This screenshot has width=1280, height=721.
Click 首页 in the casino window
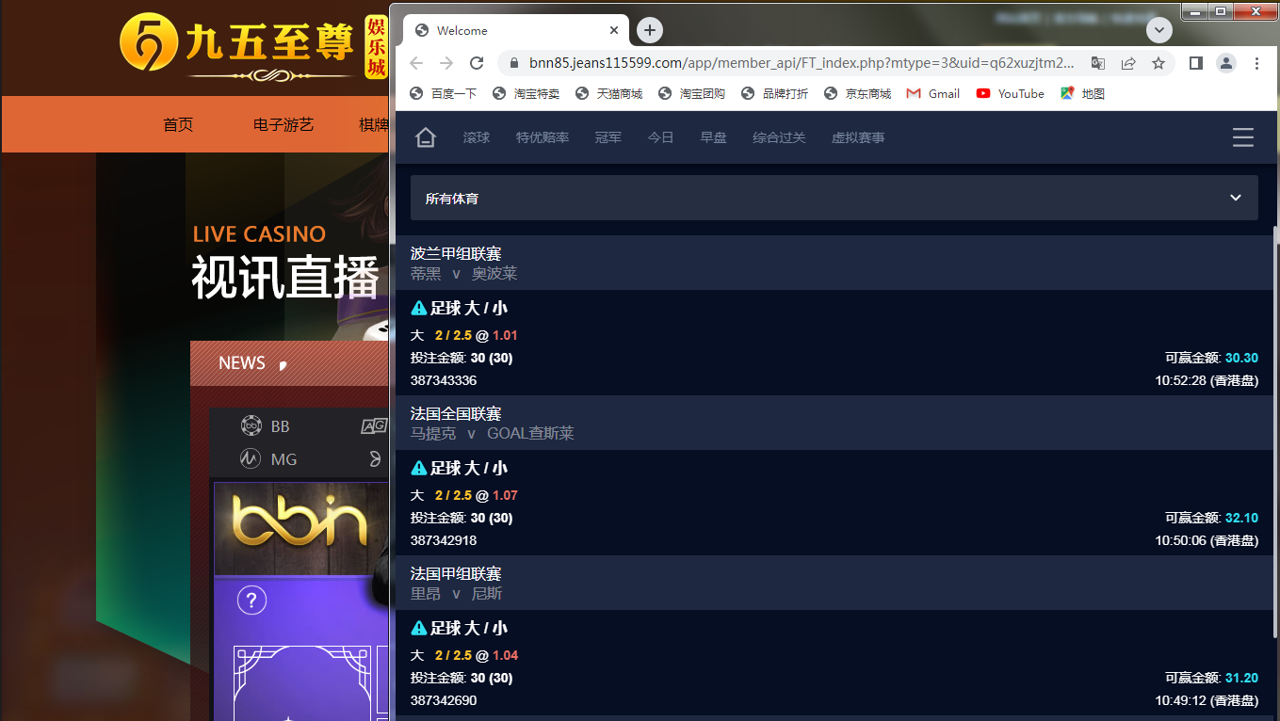(x=178, y=124)
